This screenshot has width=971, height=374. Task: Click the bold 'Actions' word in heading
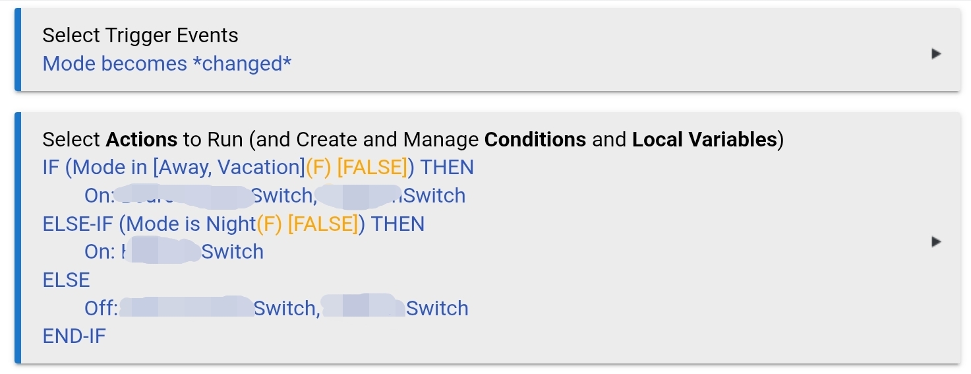(x=141, y=140)
